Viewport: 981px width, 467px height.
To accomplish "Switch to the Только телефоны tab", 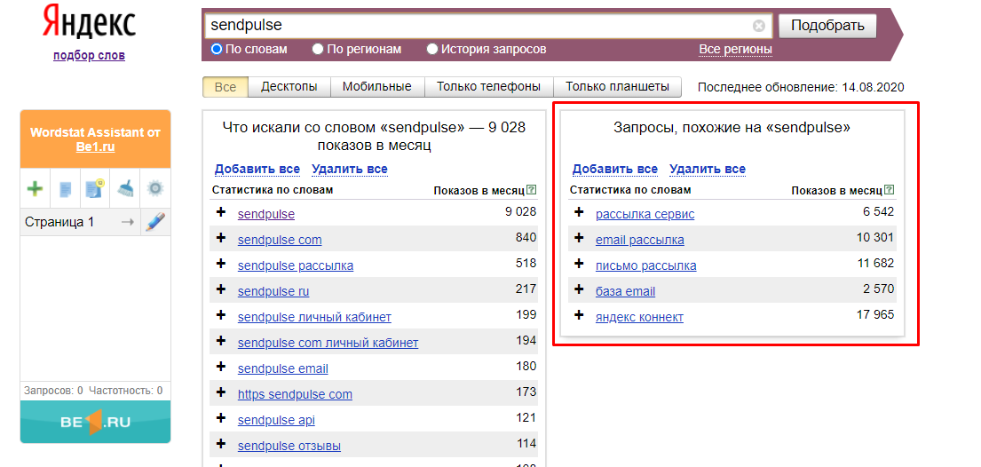I will [x=488, y=87].
